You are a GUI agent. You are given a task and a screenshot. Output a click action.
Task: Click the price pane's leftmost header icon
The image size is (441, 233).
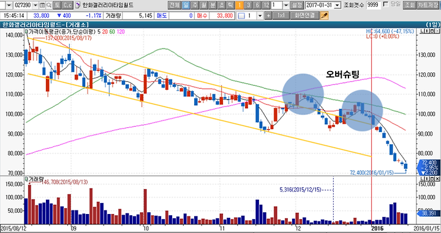[422, 31]
